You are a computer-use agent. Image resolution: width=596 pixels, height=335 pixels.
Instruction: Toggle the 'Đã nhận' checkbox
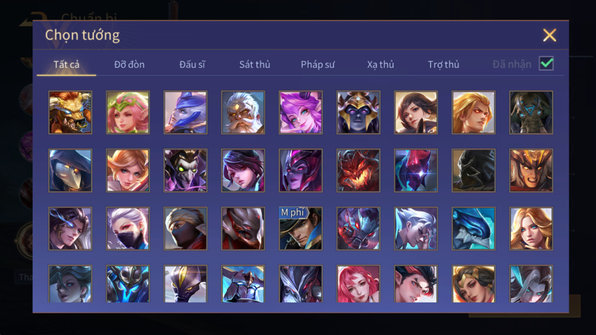pos(546,63)
